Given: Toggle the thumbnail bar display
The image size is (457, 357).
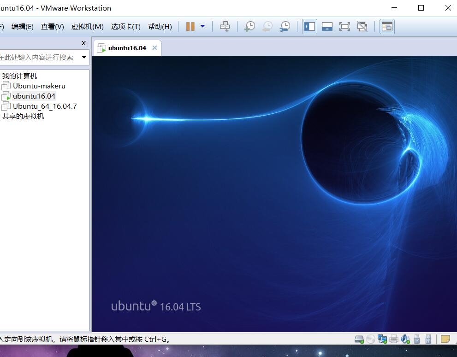Looking at the screenshot, I should click(x=327, y=26).
